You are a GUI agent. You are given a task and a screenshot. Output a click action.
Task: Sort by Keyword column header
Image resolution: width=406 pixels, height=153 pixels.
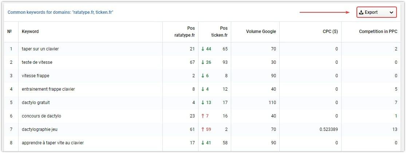tap(30, 32)
